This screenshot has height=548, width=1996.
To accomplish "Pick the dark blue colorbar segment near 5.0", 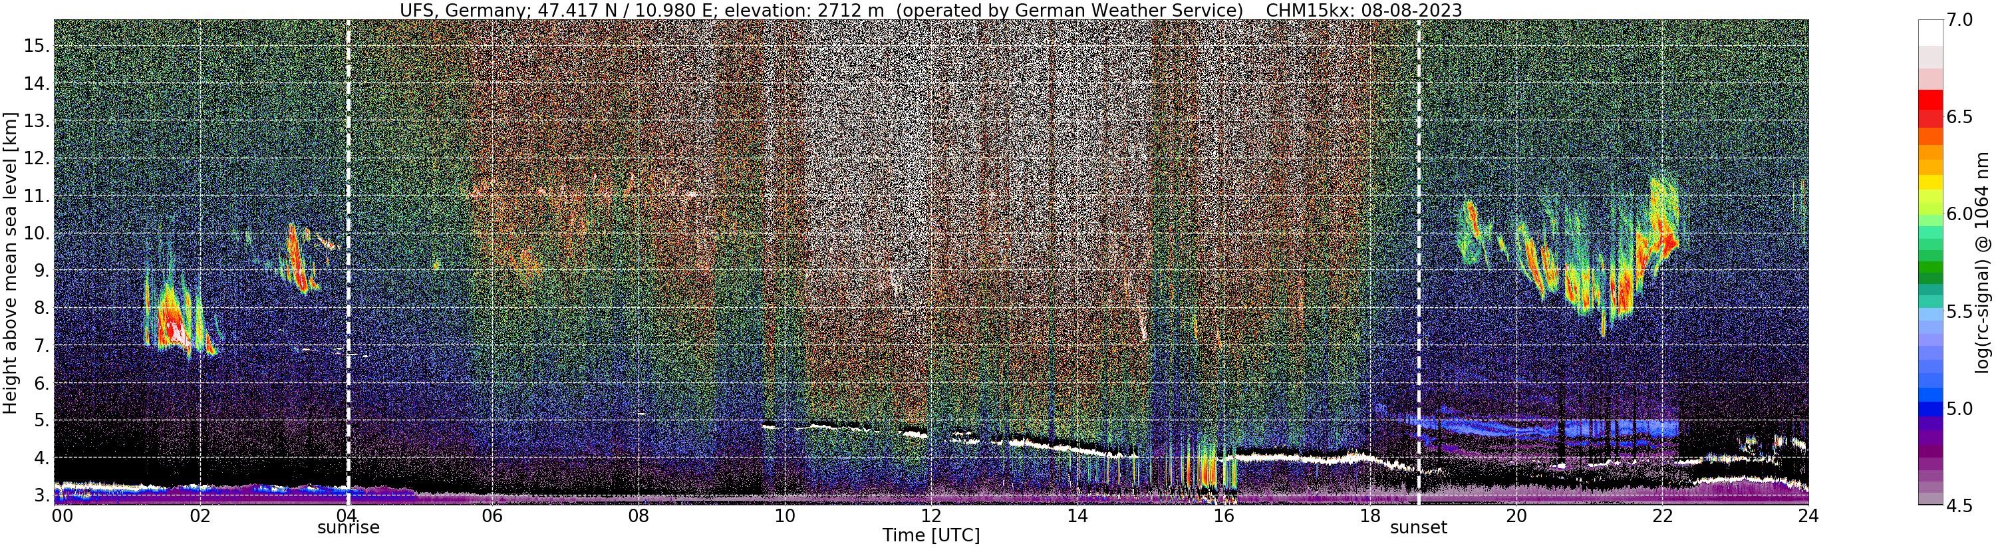I will 1929,408.
